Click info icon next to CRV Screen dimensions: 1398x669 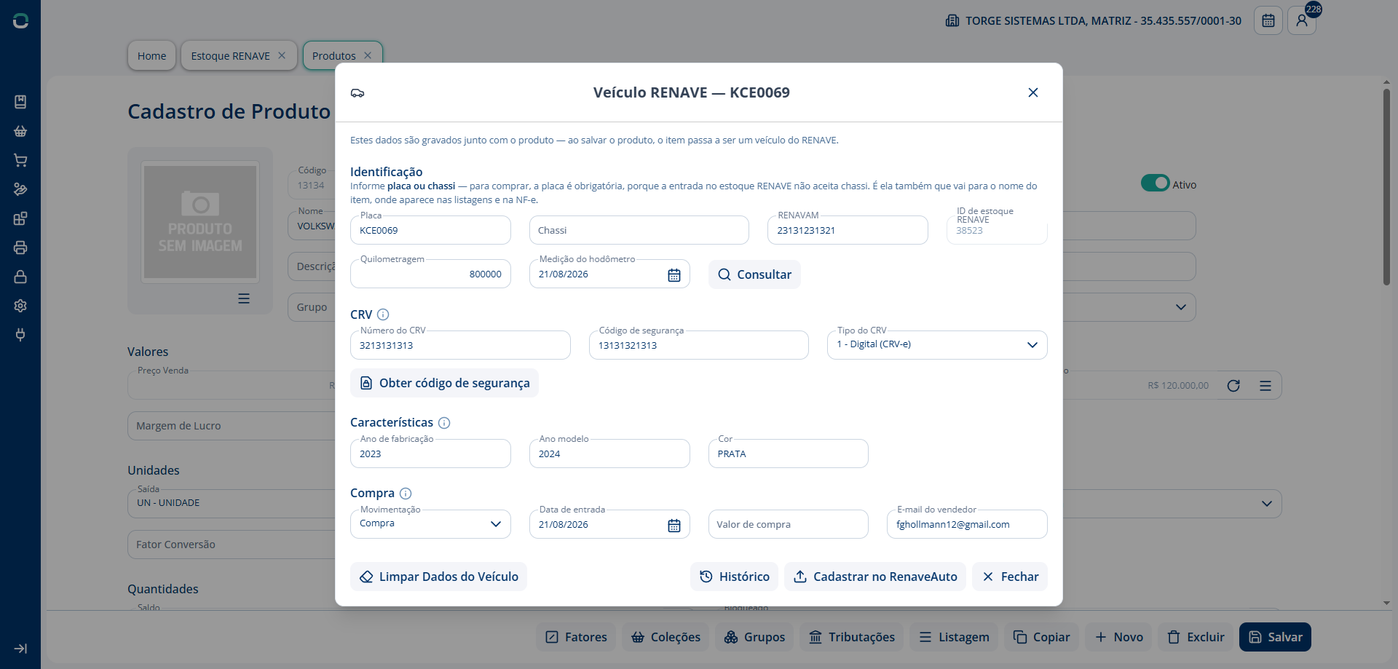pos(383,314)
